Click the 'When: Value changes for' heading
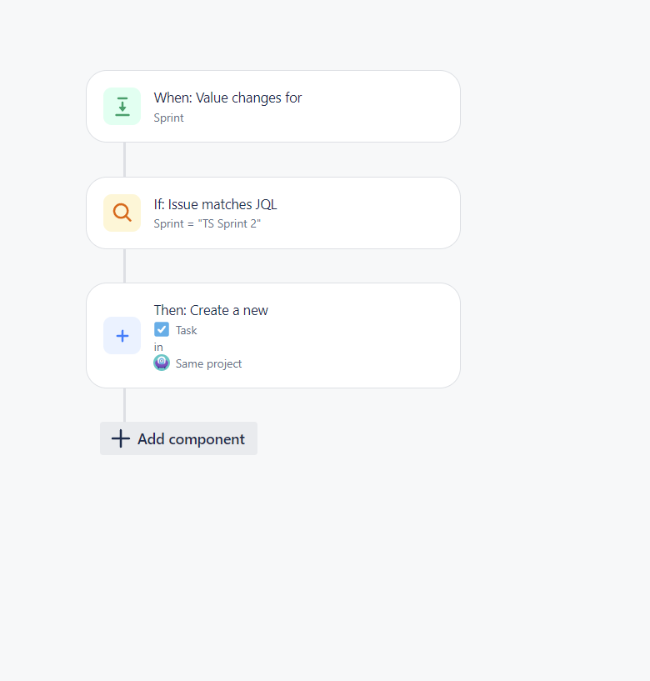The height and width of the screenshot is (681, 650). (227, 98)
